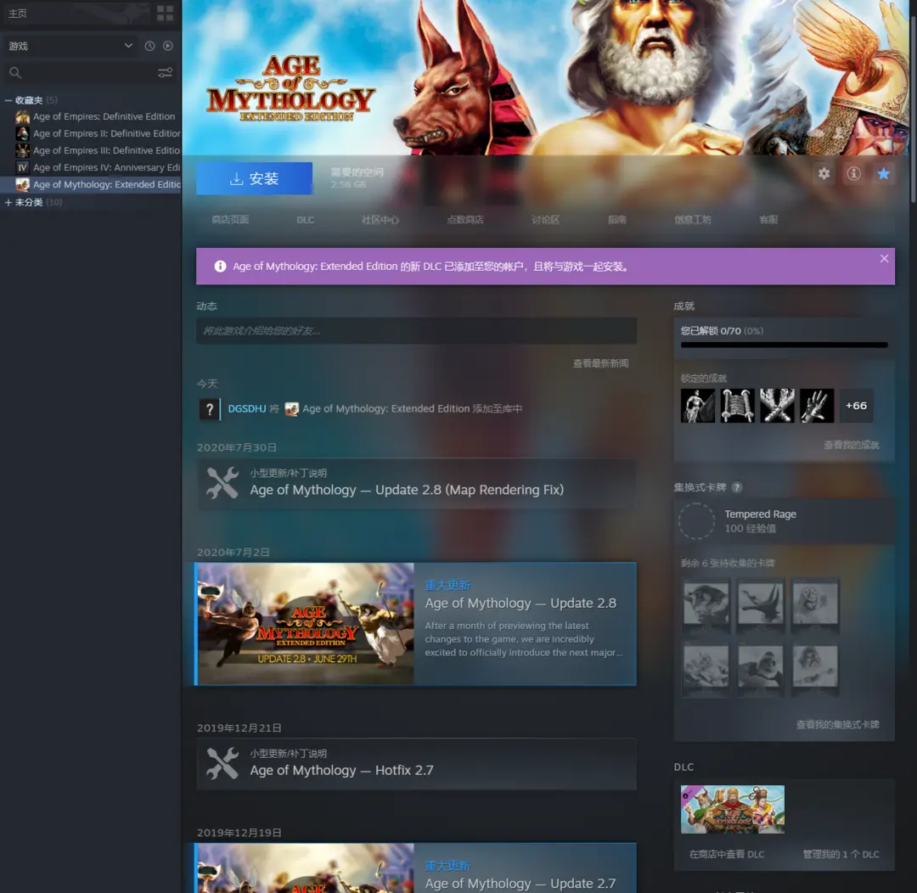Select middle trading card in top row
The image size is (917, 893).
[760, 605]
